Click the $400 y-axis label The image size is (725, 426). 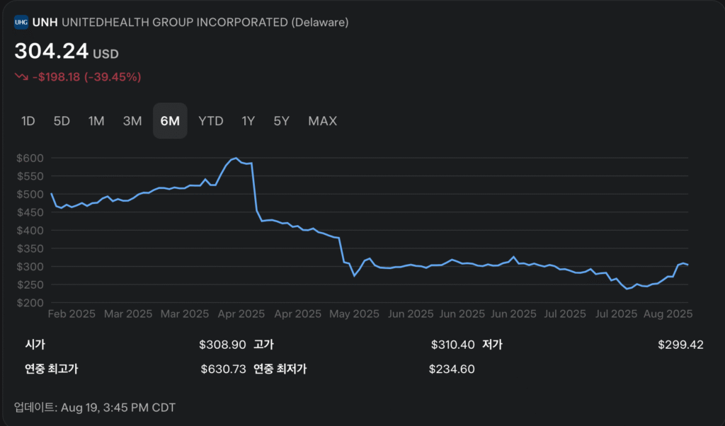point(30,231)
